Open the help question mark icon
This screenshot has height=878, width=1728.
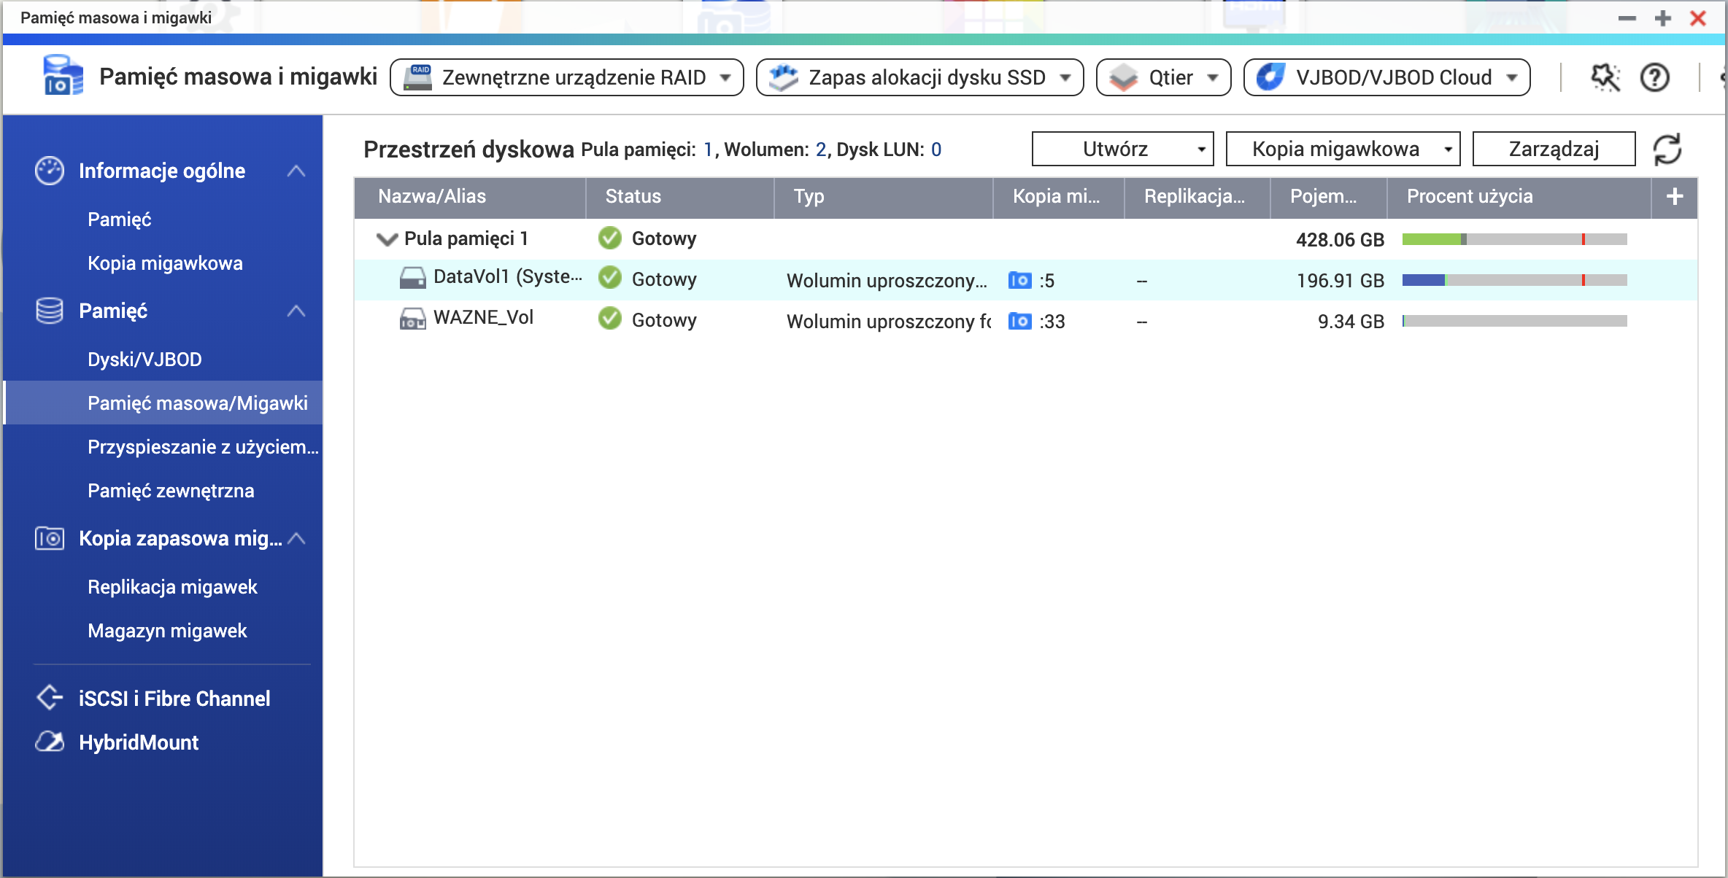[x=1654, y=77]
